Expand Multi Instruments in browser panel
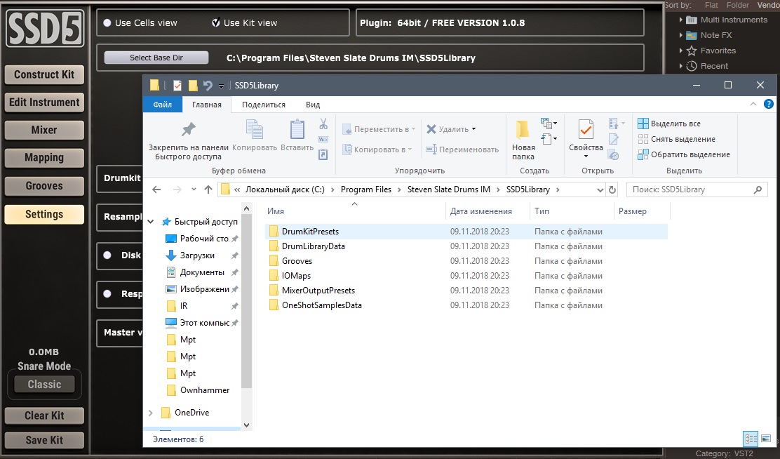Screen dimensions: 780x459 [680, 20]
